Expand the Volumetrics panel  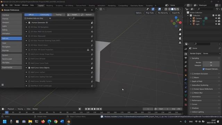(196, 97)
